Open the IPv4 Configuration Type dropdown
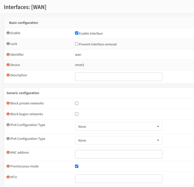 119,126
